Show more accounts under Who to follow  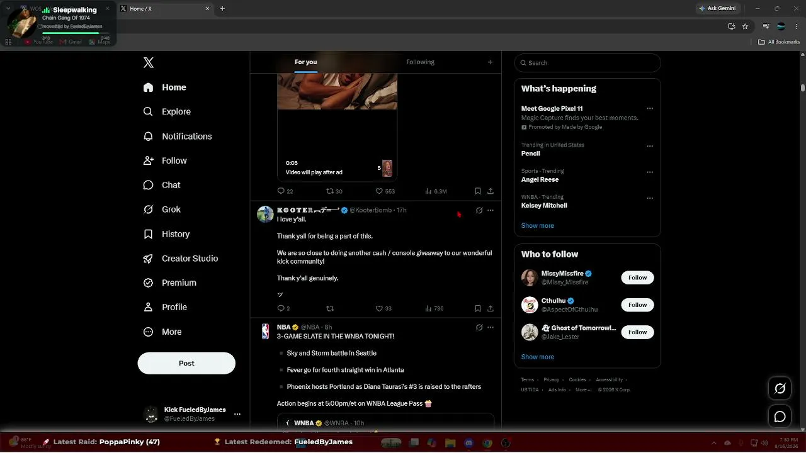[537, 357]
